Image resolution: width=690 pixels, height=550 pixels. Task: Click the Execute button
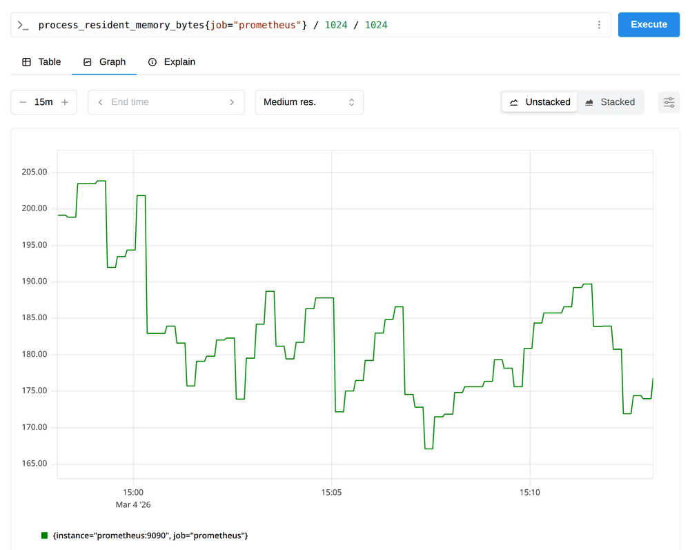[649, 24]
